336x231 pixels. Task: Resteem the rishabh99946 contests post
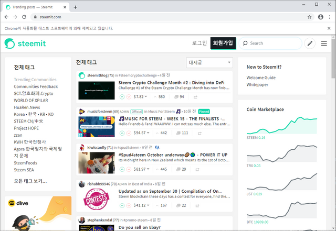[x=197, y=205]
